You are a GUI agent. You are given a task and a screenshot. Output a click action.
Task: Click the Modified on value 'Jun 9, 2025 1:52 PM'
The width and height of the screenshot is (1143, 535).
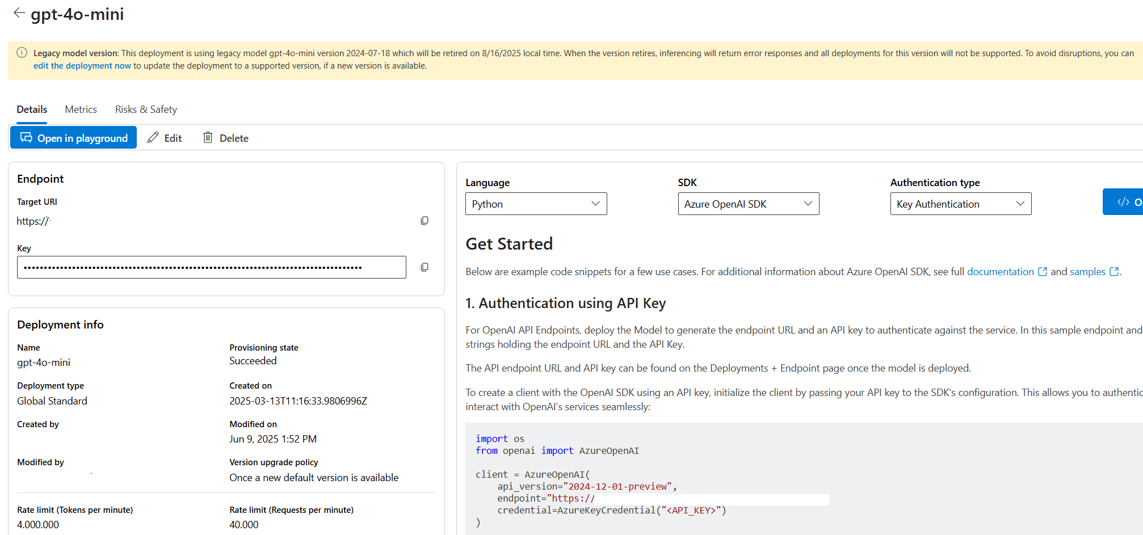(273, 439)
